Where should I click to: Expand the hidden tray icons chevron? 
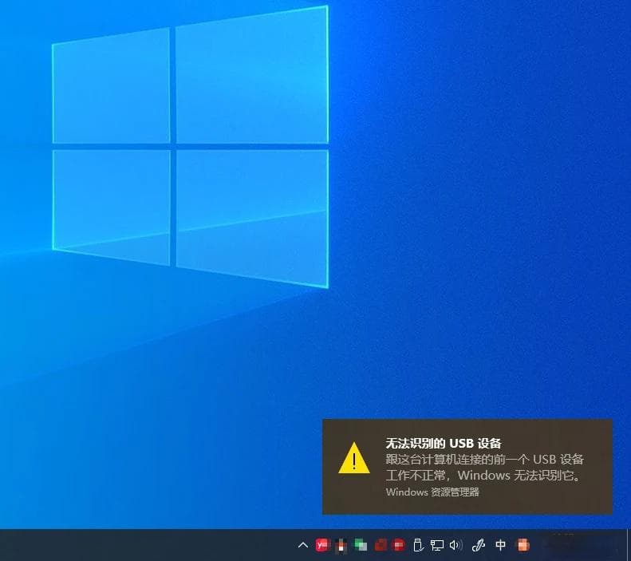click(303, 545)
